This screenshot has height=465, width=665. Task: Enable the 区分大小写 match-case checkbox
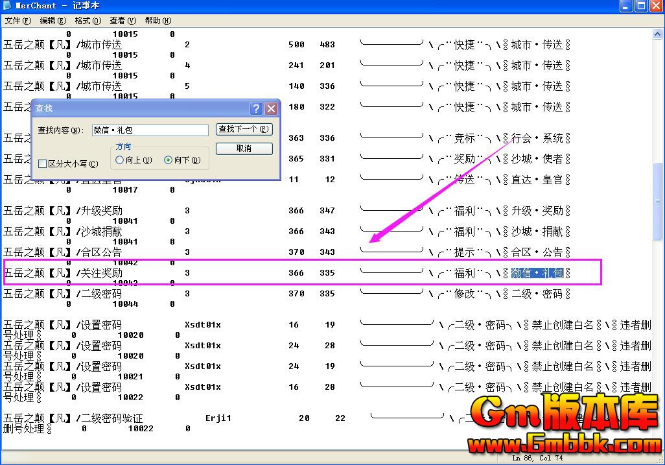pyautogui.click(x=43, y=164)
